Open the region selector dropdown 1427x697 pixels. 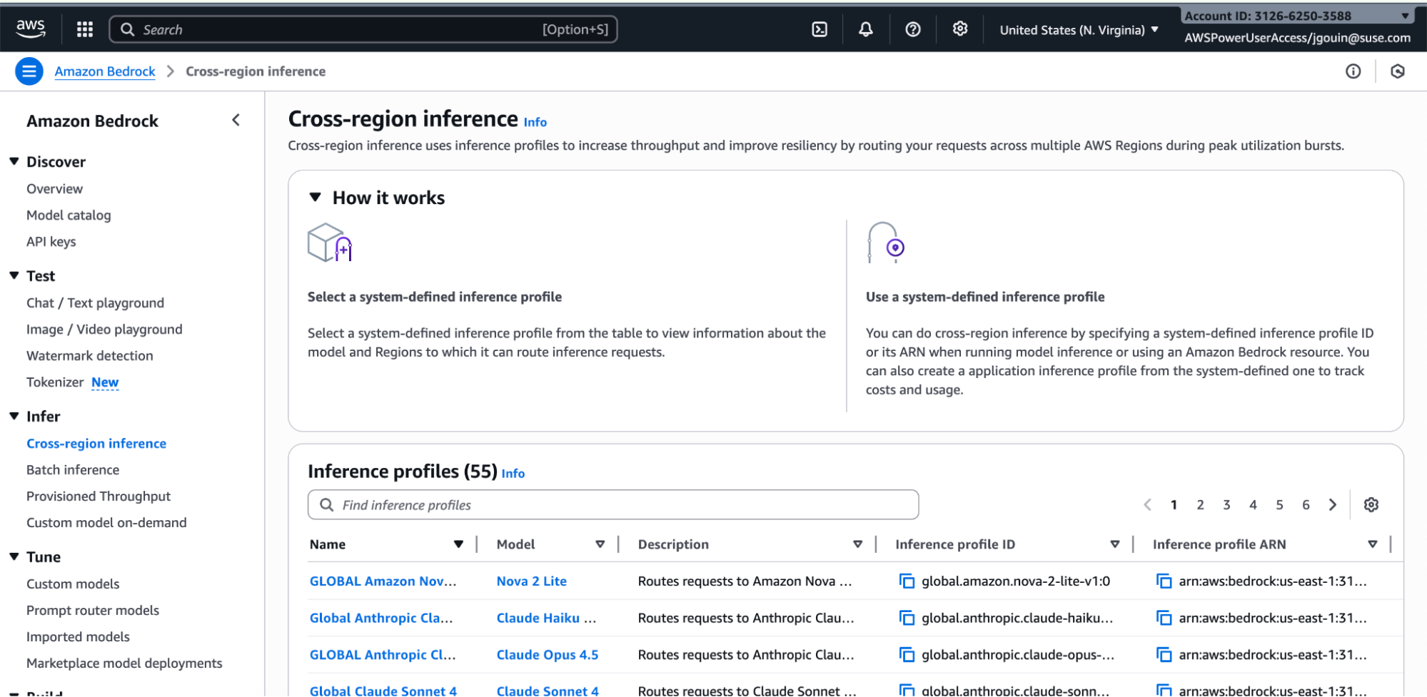[1077, 29]
